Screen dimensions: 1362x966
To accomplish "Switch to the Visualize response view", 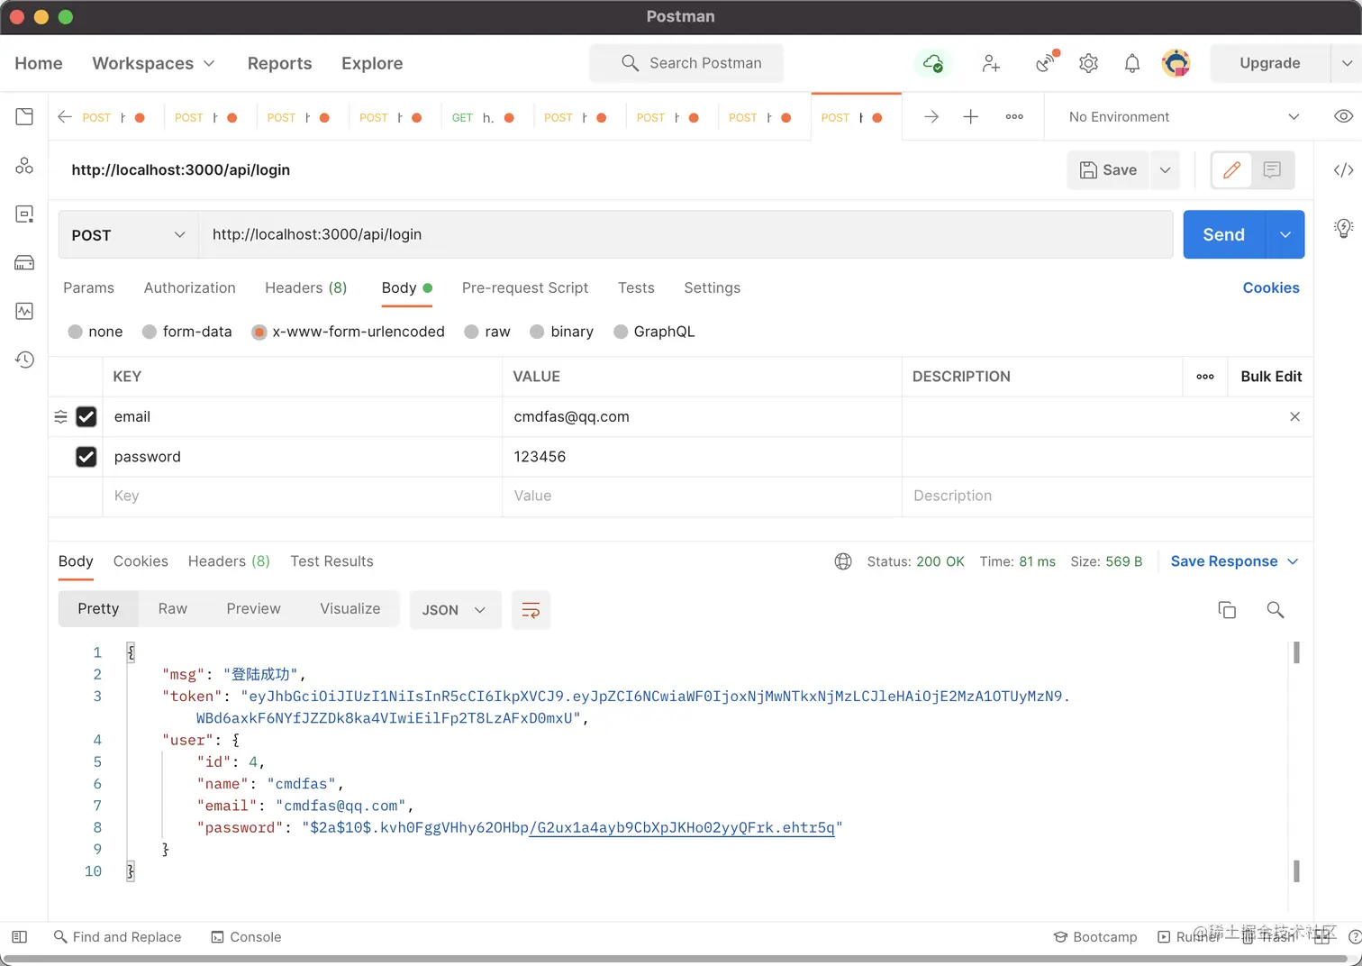I will click(350, 609).
